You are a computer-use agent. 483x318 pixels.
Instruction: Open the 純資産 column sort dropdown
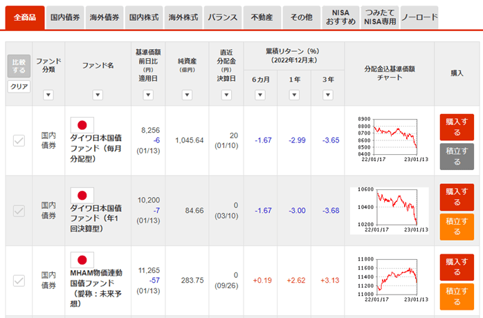[x=185, y=95]
